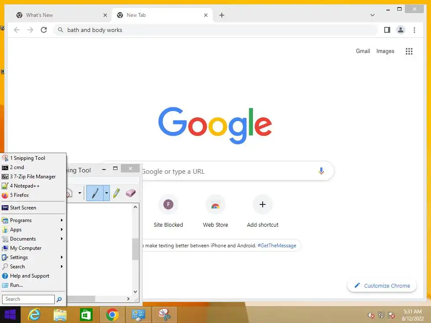Open Internet Explorer from taskbar
The height and width of the screenshot is (323, 431).
35,315
